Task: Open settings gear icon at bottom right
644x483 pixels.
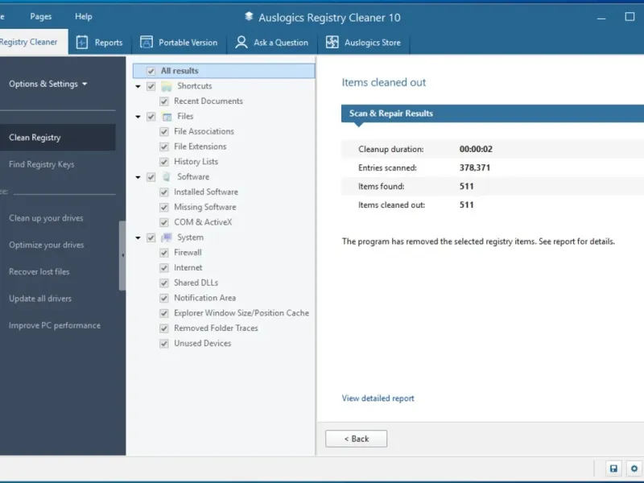Action: (x=634, y=469)
